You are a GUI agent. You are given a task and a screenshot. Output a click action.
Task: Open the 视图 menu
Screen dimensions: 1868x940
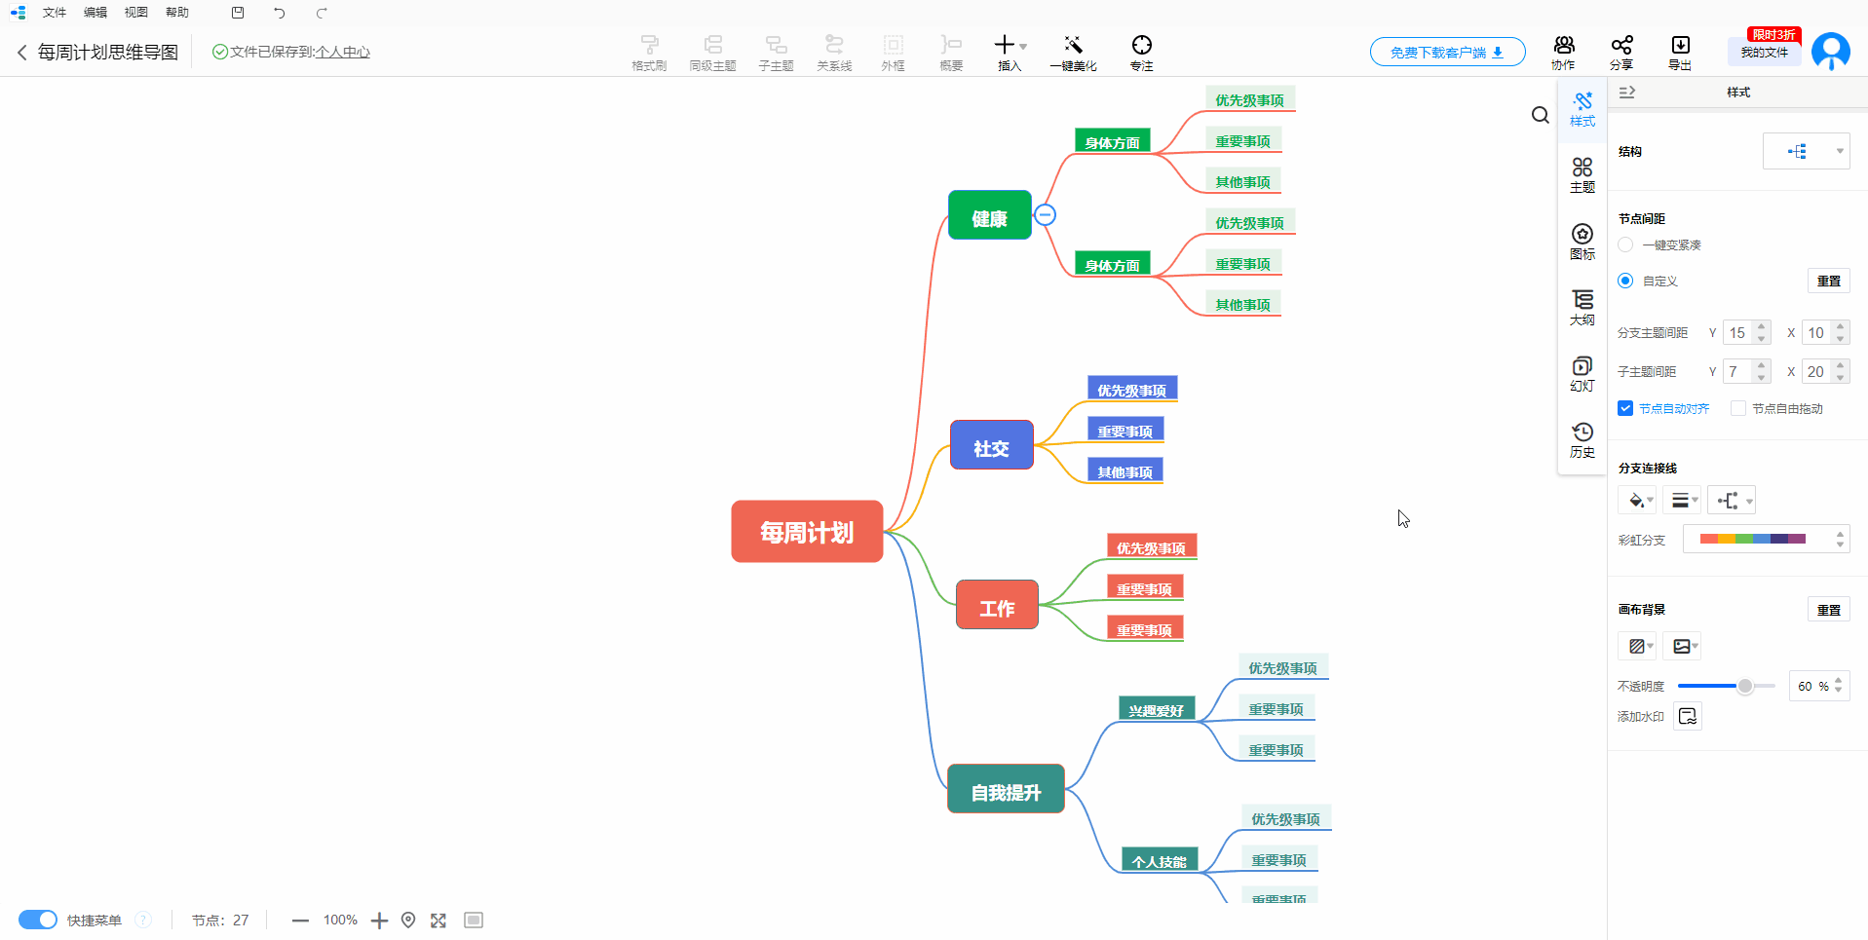136,13
